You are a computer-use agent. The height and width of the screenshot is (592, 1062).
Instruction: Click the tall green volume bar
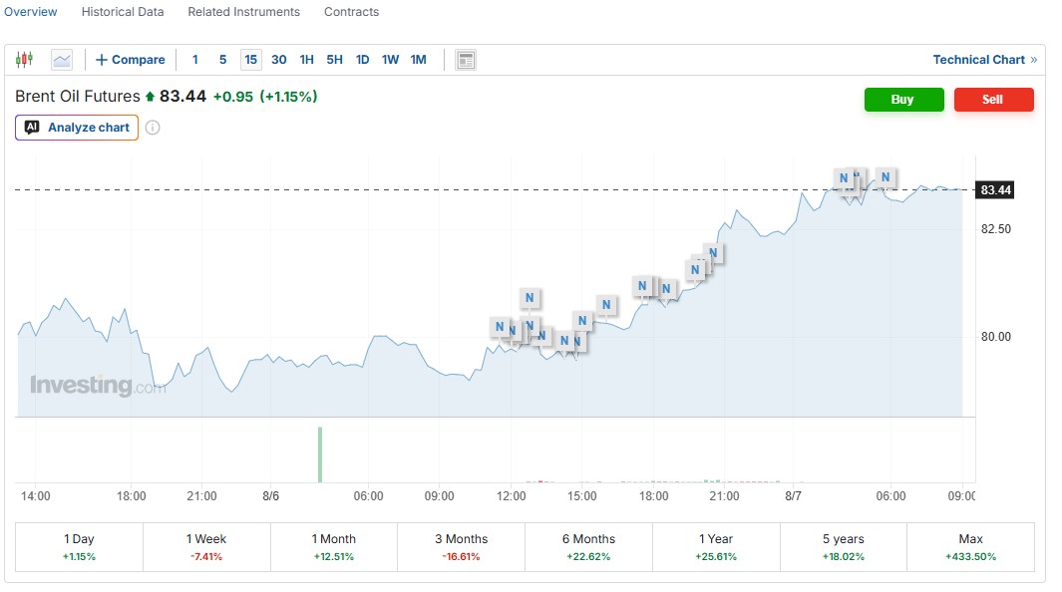click(320, 454)
